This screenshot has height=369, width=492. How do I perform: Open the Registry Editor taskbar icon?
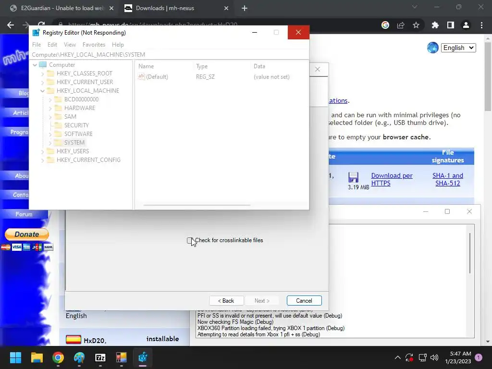coord(143,357)
